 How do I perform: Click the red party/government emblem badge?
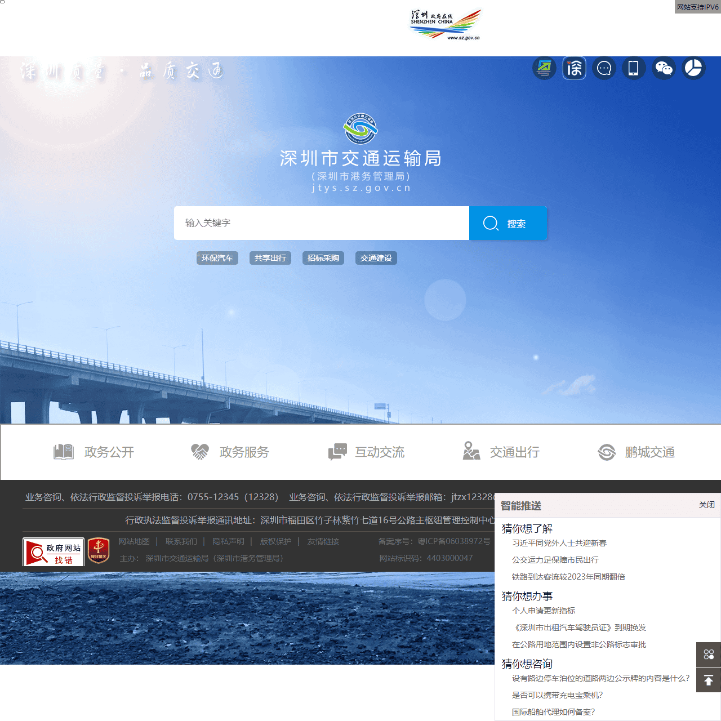(x=99, y=551)
